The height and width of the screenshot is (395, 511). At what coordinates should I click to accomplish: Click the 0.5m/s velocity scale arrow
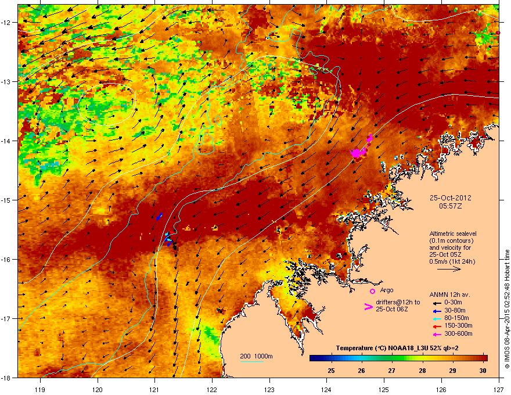pyautogui.click(x=449, y=269)
